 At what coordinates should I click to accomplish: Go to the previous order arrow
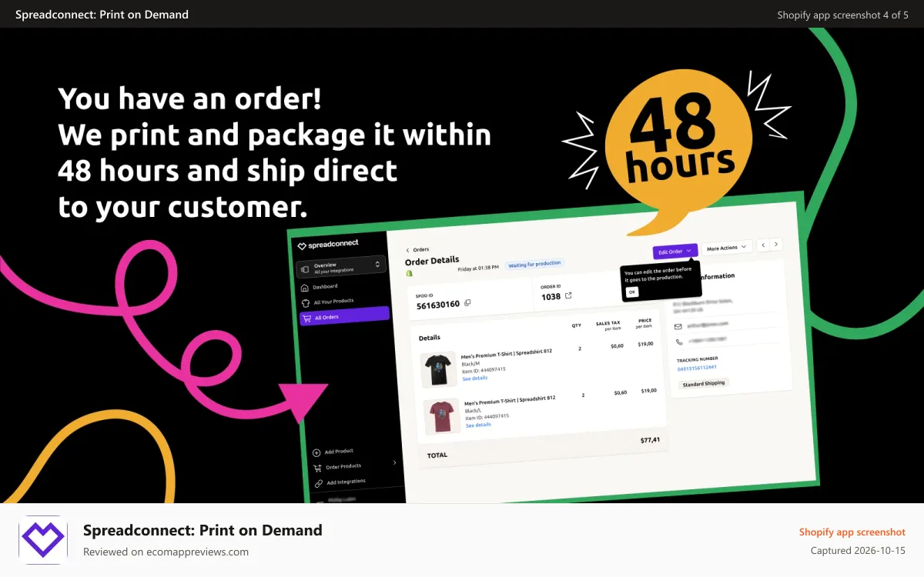[x=763, y=245]
